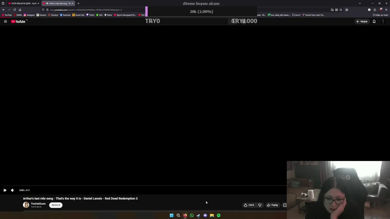Open Skyrim Dawnguard DL bookmark
Image resolution: width=390 pixels, height=219 pixels.
pyautogui.click(x=125, y=15)
